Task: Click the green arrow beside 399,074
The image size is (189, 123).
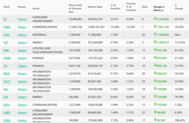Action: click(155, 73)
